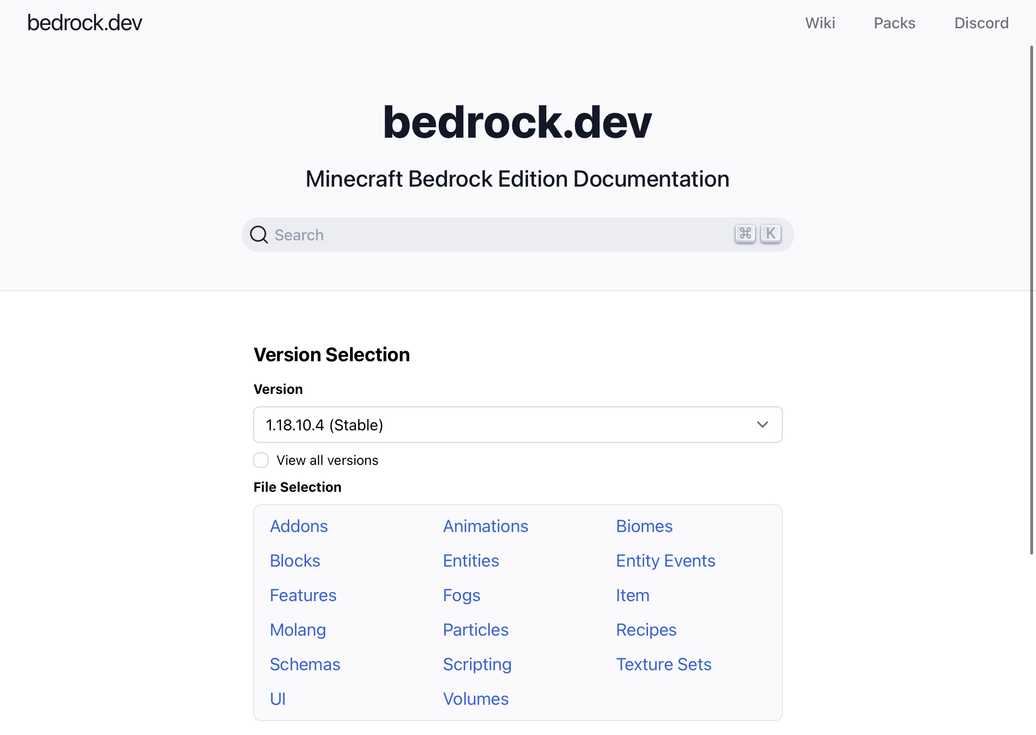View the Texture Sets documentation
The height and width of the screenshot is (735, 1036).
coord(664,664)
